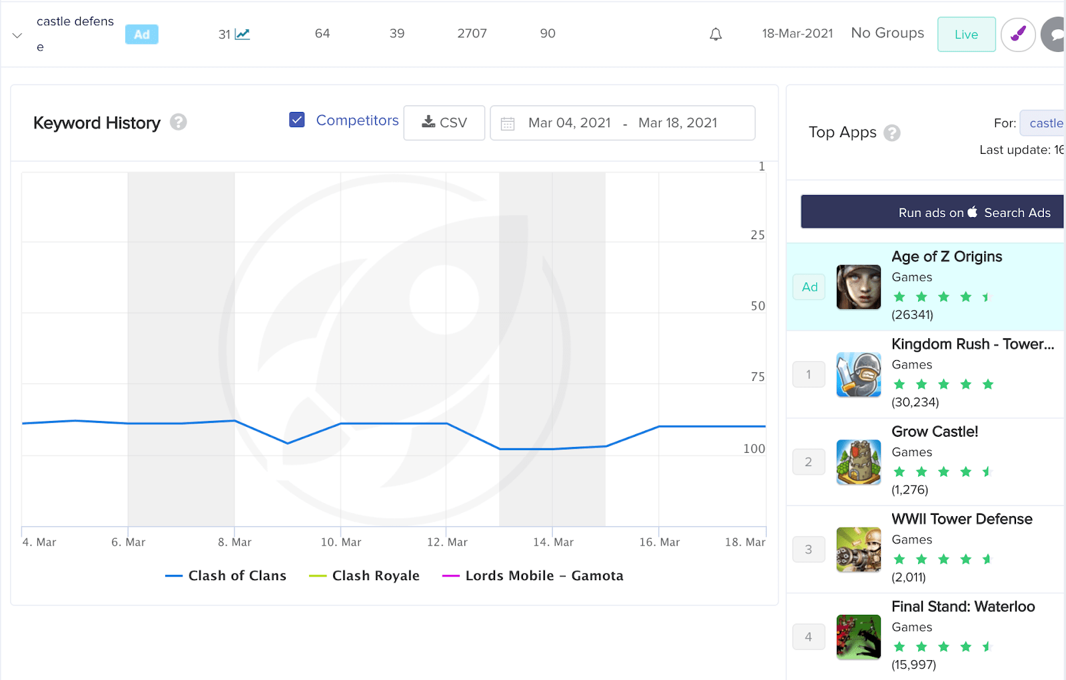Open the WWII Tower Defense title
The image size is (1066, 680).
click(x=962, y=519)
